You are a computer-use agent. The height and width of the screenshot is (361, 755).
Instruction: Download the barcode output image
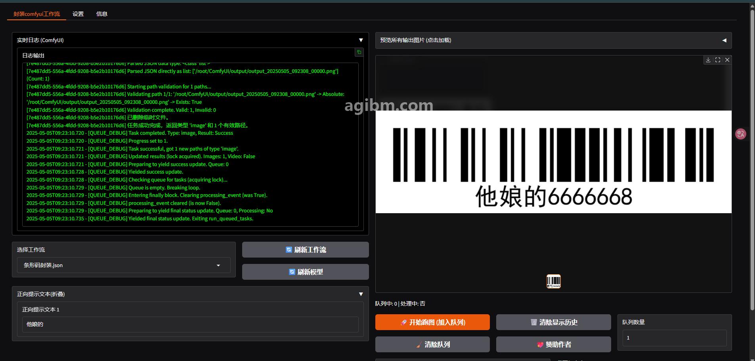point(708,60)
